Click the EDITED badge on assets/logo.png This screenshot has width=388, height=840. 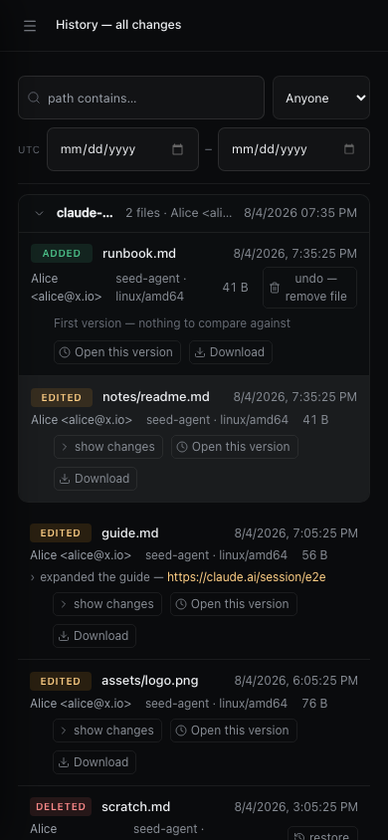click(x=61, y=682)
